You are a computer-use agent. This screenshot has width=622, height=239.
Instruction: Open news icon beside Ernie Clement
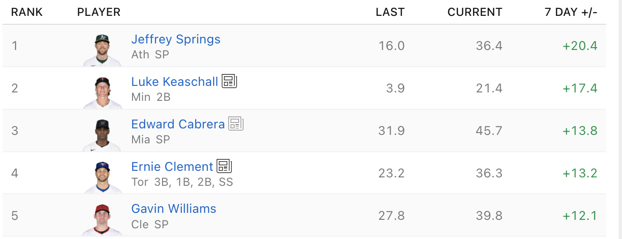(x=224, y=166)
